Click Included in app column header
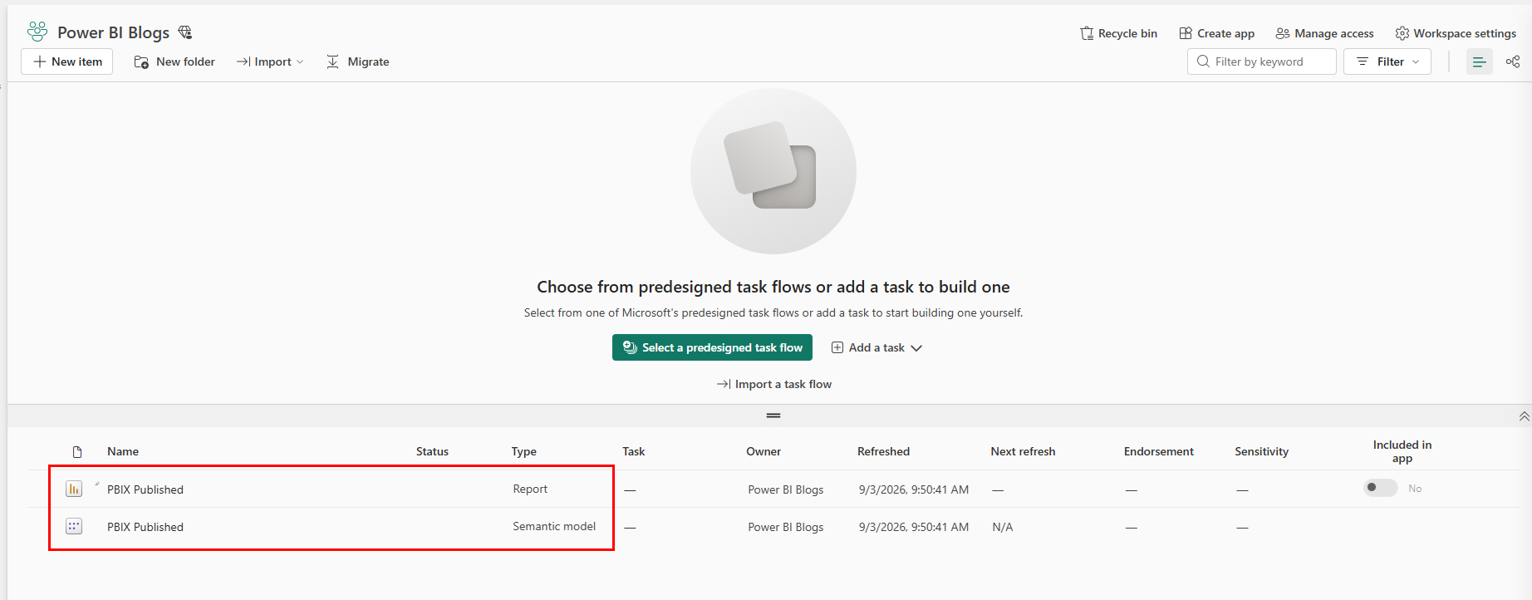The image size is (1532, 600). pos(1402,451)
